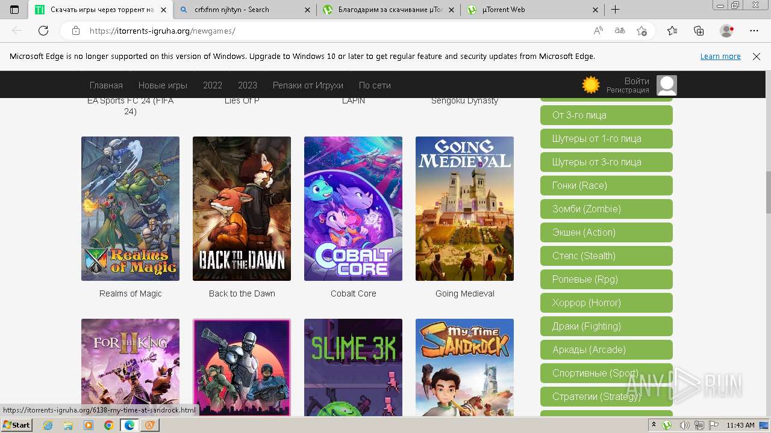Open the Favorites list icon
This screenshot has width=771, height=433.
[x=672, y=31]
